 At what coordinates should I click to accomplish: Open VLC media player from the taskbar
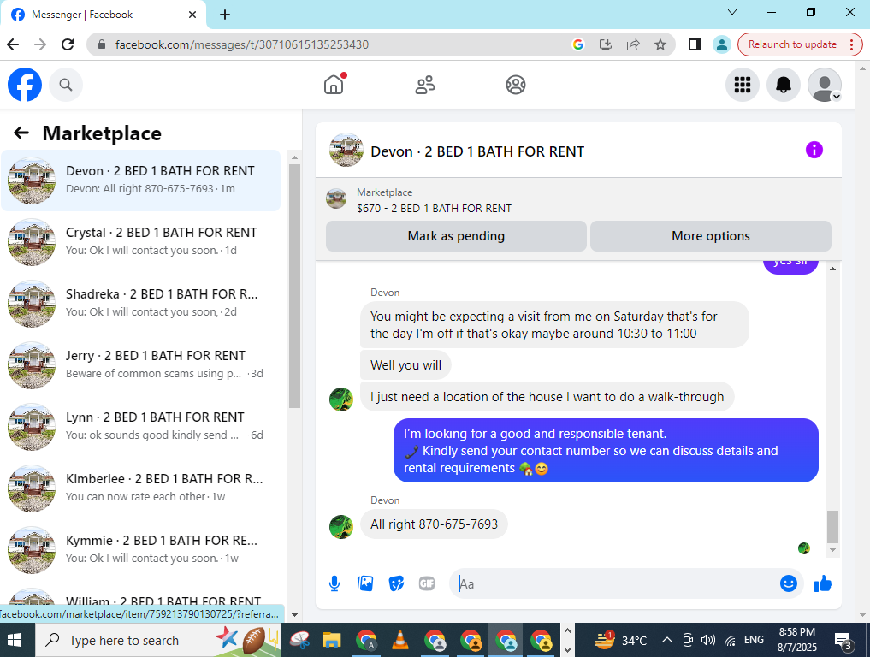click(400, 641)
